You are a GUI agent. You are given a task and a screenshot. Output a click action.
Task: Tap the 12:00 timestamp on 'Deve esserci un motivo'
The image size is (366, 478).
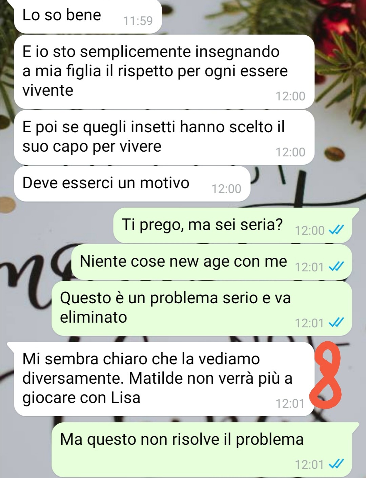226,189
